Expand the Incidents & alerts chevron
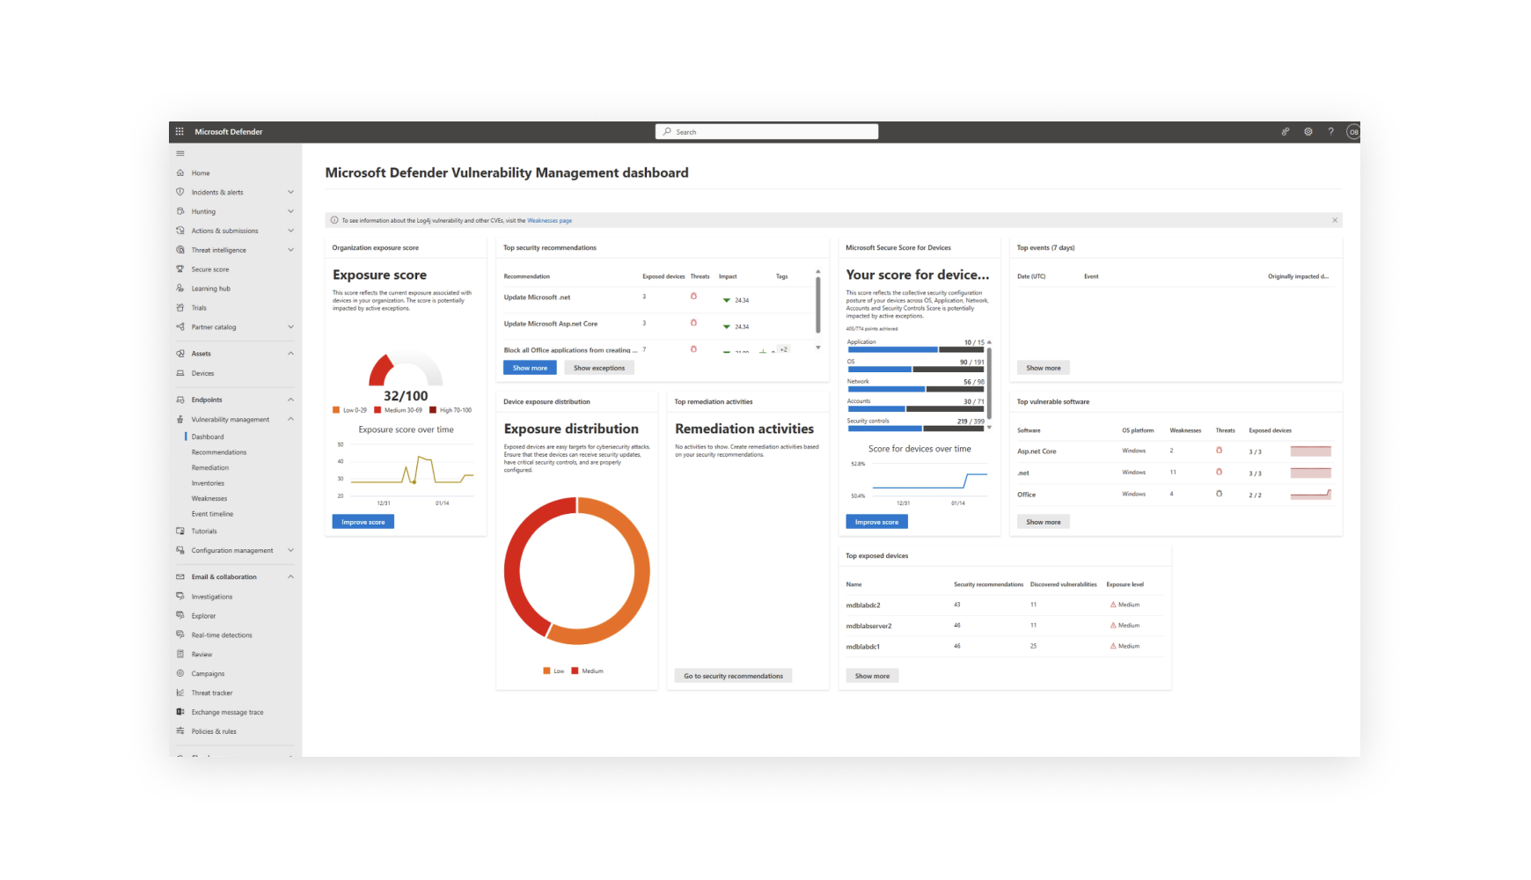The height and width of the screenshot is (880, 1531). 290,192
